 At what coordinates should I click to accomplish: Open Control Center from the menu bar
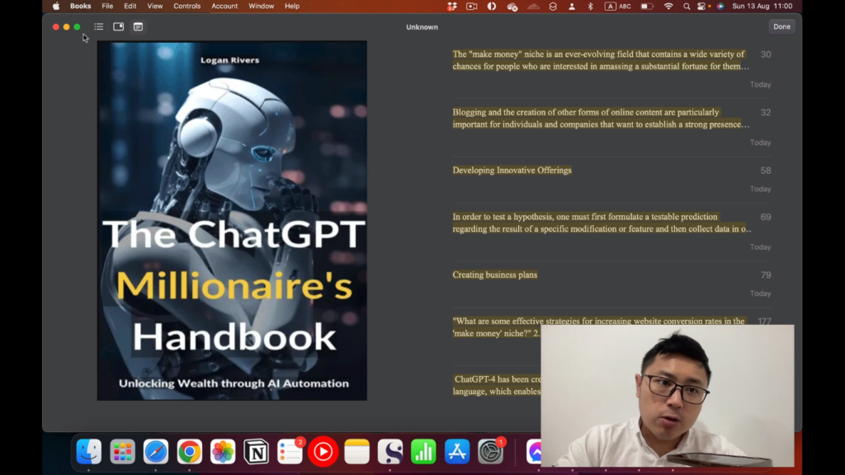[701, 7]
